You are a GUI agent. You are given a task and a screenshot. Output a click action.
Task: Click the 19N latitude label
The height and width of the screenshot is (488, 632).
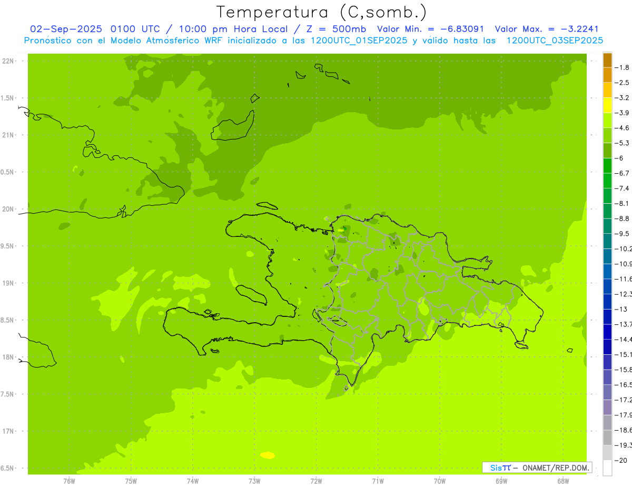8,283
